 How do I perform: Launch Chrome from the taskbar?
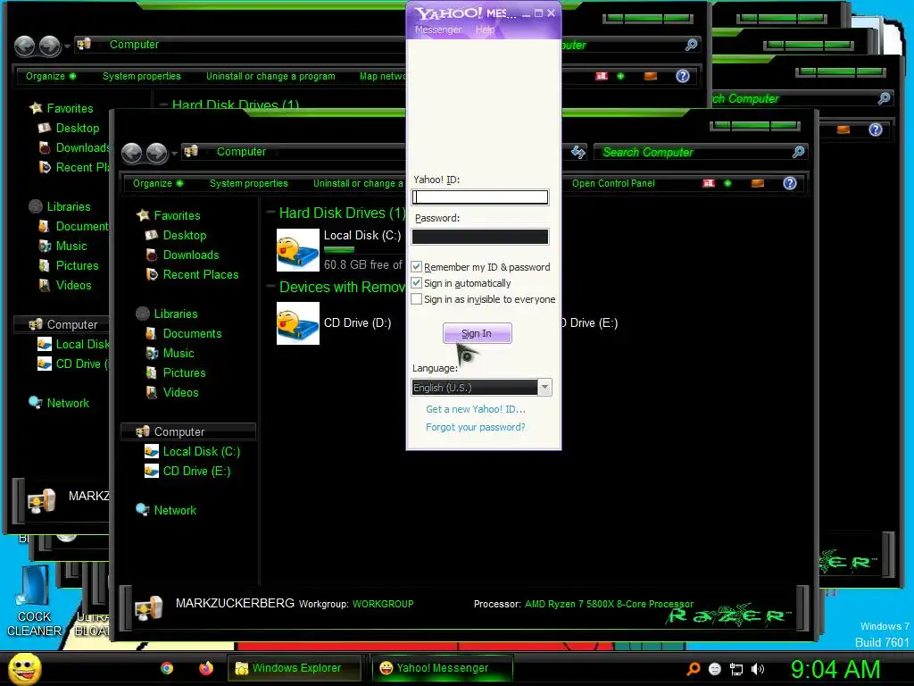click(167, 668)
